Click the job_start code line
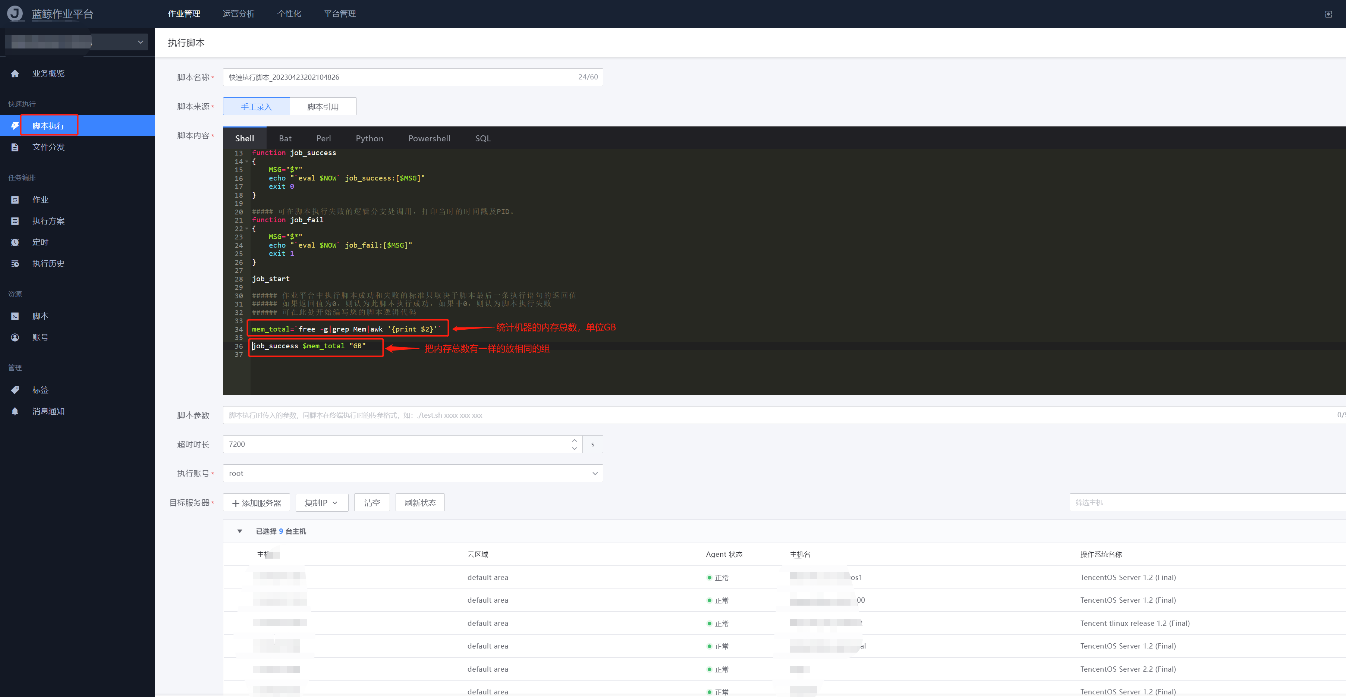This screenshot has height=697, width=1346. [x=271, y=279]
